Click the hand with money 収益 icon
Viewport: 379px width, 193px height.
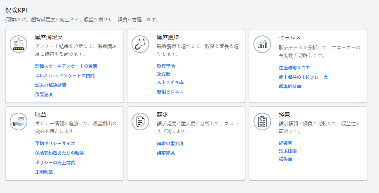click(18, 122)
